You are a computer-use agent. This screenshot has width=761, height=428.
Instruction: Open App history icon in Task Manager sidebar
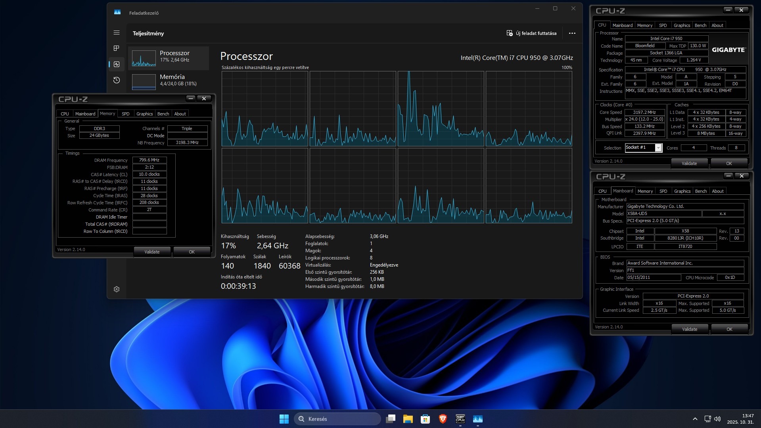[x=117, y=80]
